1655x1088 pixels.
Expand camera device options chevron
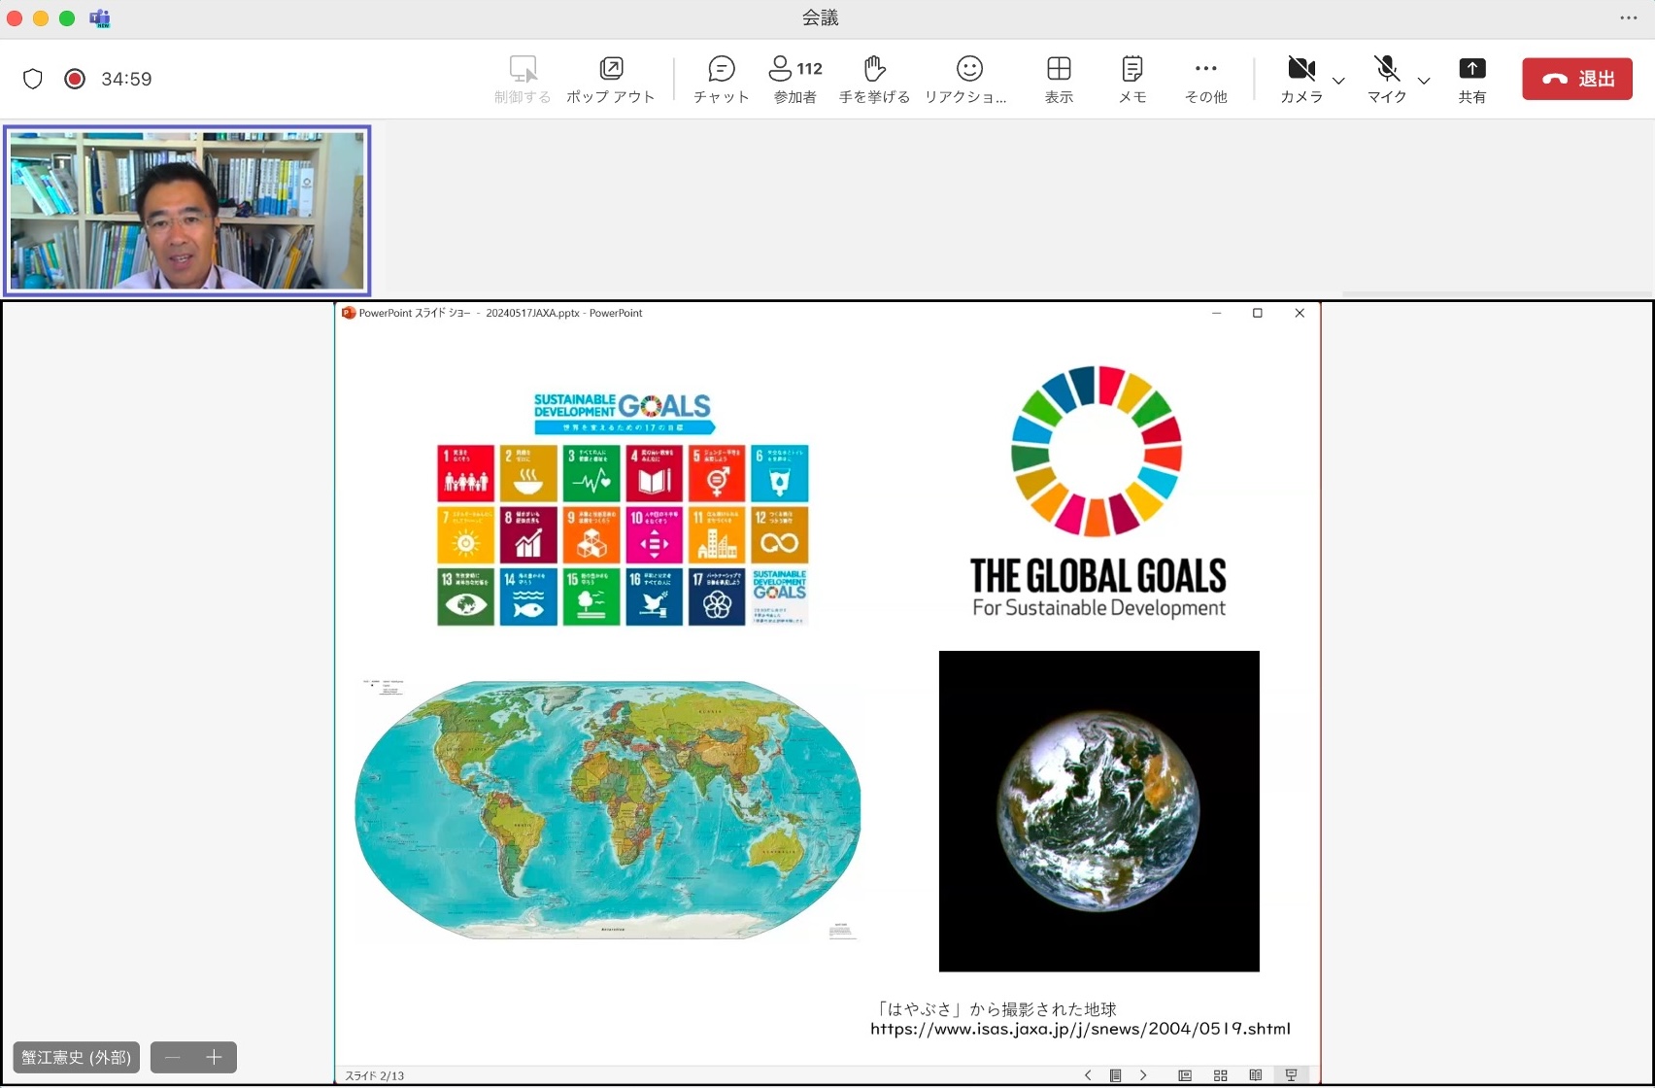[1338, 81]
